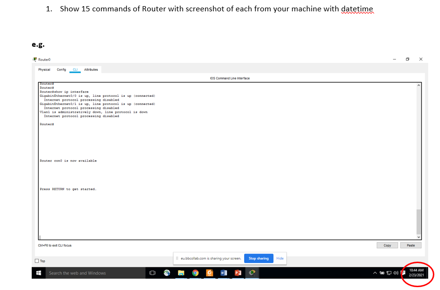This screenshot has height=290, width=440.
Task: Launch Google Chrome from the taskbar
Action: coord(195,273)
